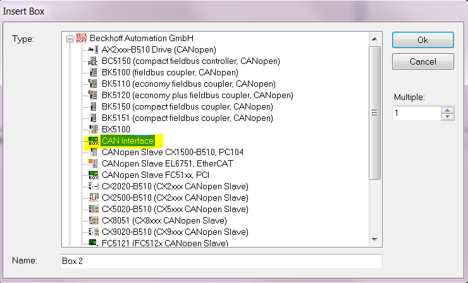468x283 pixels.
Task: Click the Beckhoff logo icon
Action: point(82,38)
